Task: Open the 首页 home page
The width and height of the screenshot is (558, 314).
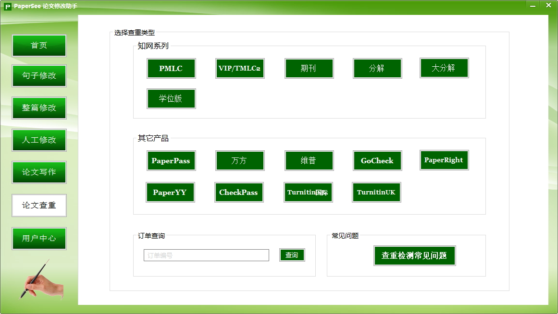Action: click(39, 46)
